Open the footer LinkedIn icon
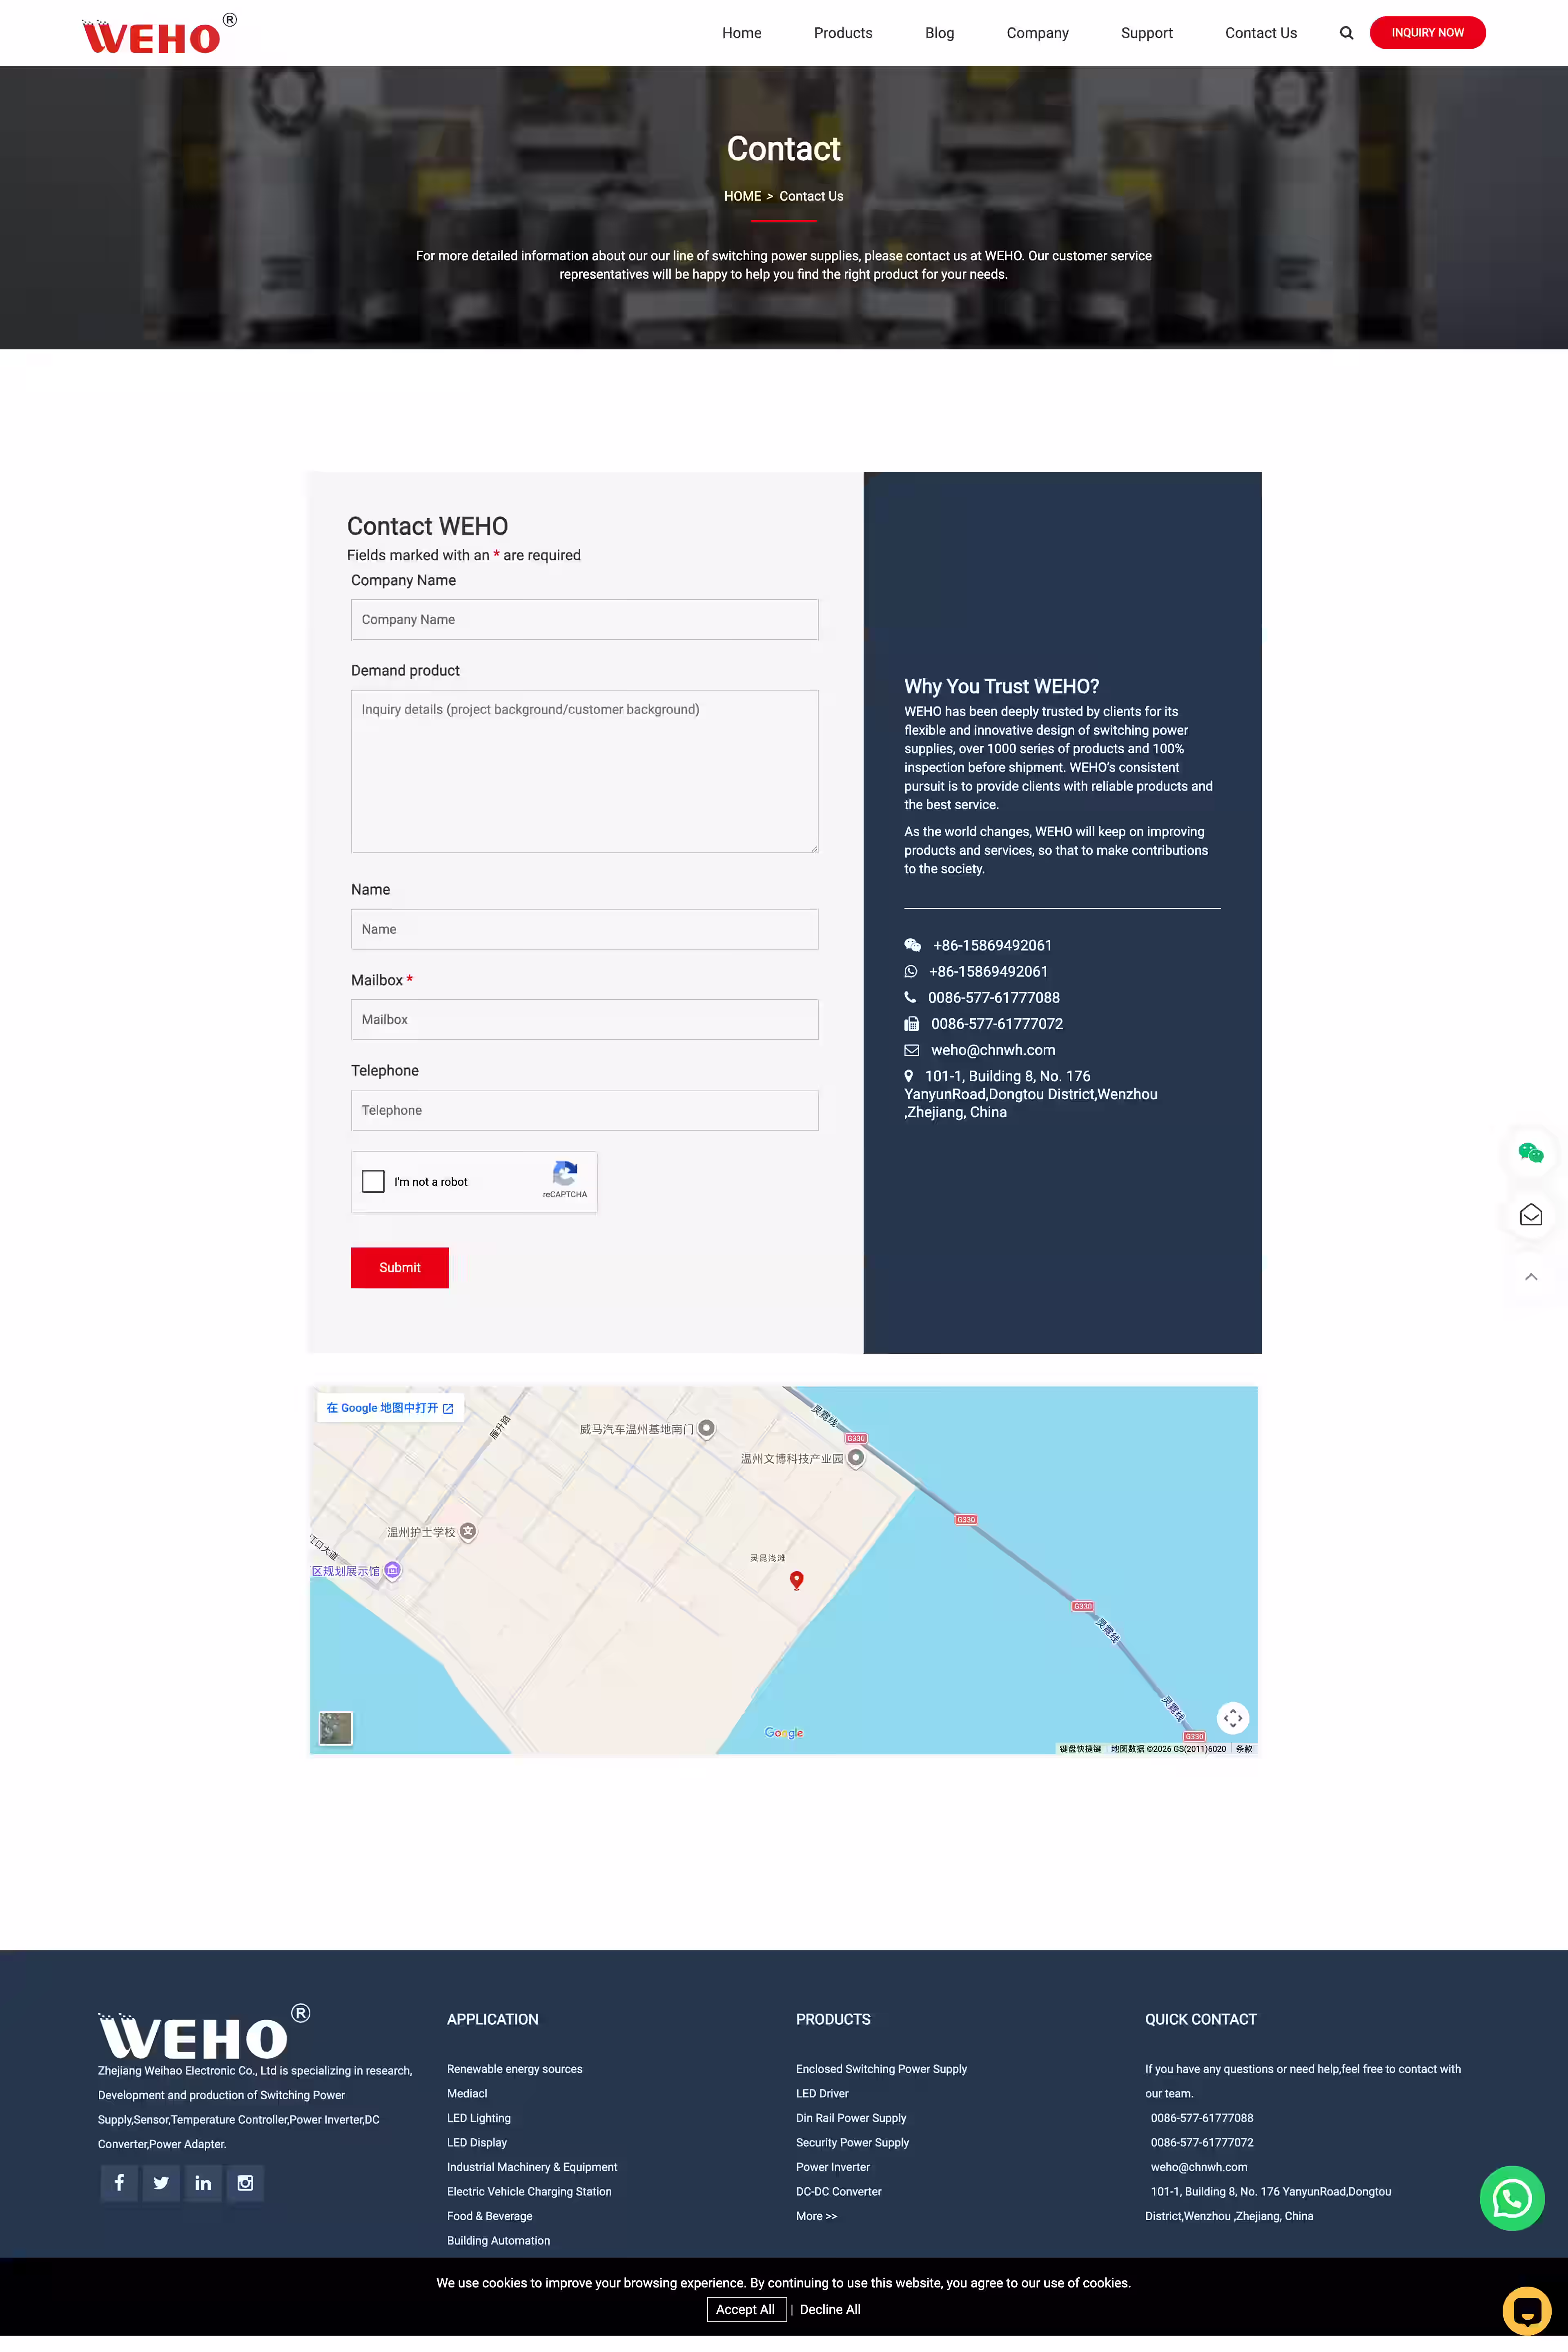 pyautogui.click(x=203, y=2183)
